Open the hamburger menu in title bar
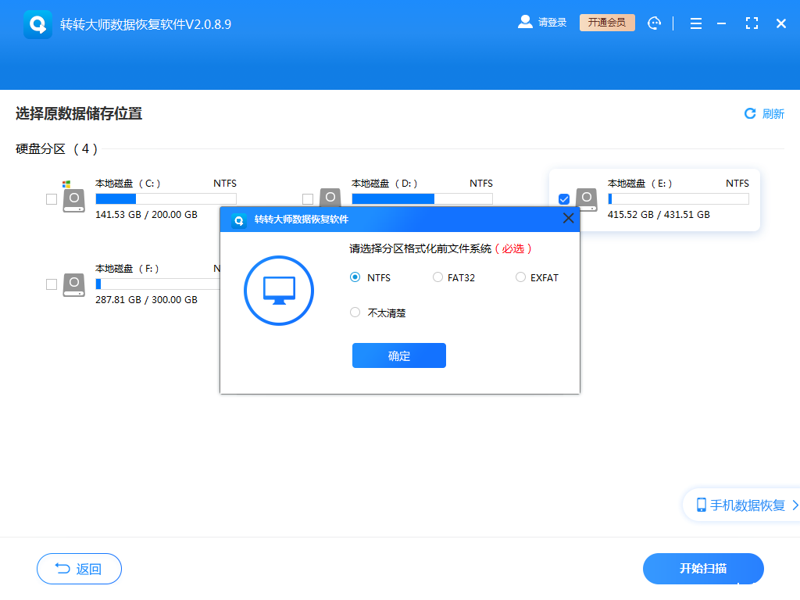The height and width of the screenshot is (600, 800). click(x=695, y=23)
